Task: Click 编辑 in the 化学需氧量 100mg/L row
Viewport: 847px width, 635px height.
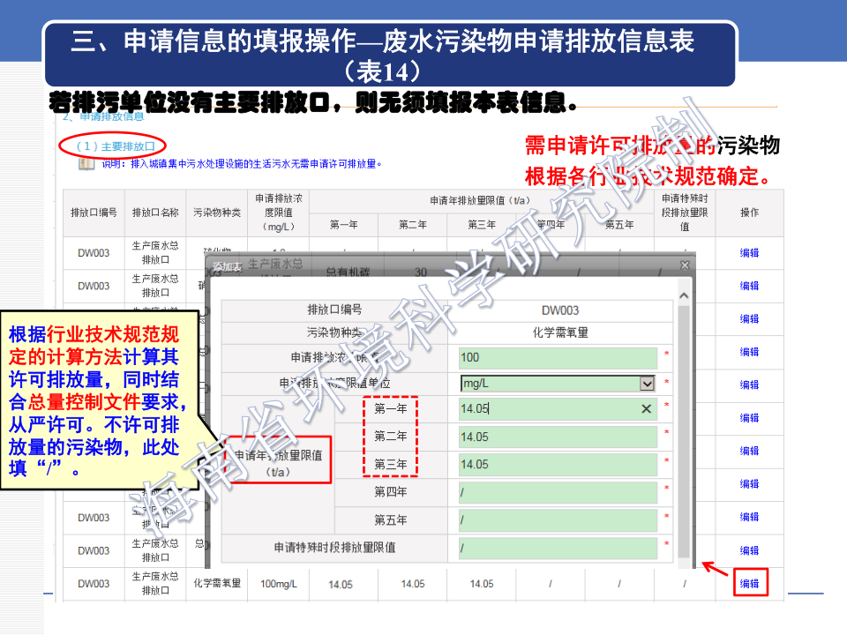Action: pyautogui.click(x=750, y=584)
